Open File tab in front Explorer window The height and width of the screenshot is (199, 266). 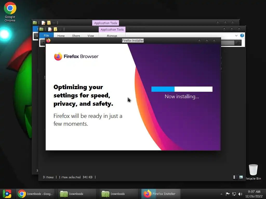(46, 35)
